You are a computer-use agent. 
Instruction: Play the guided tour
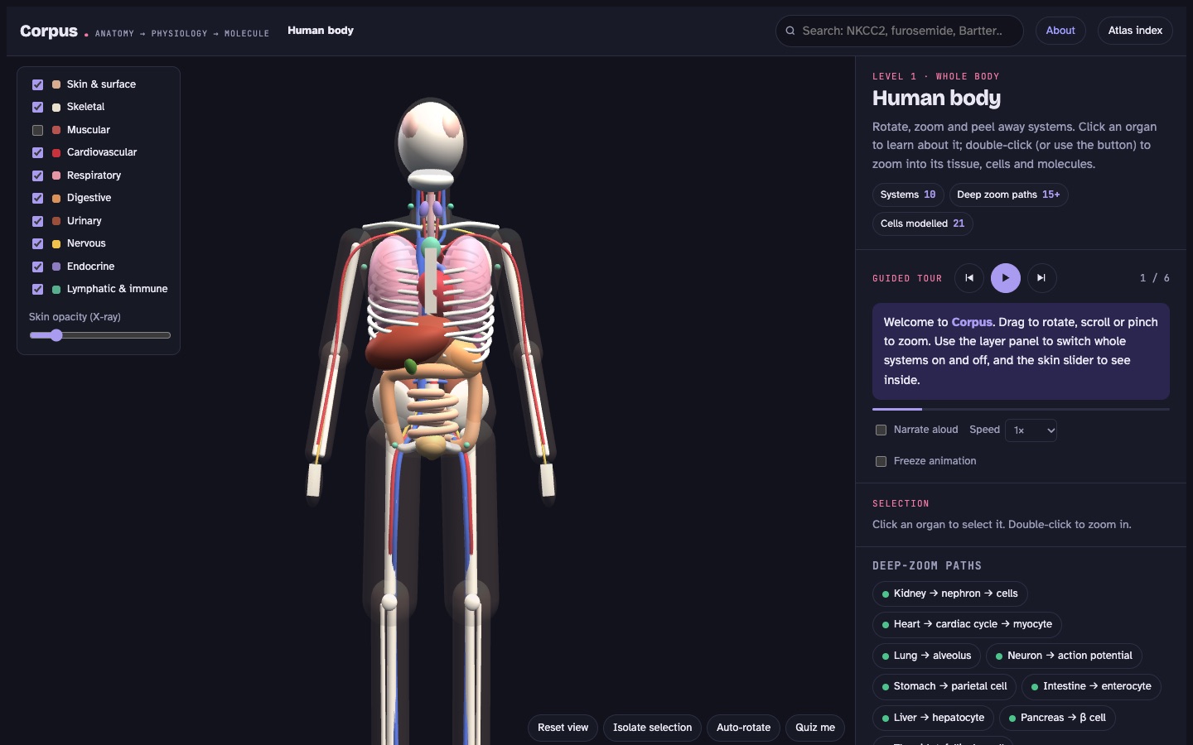coord(1006,278)
